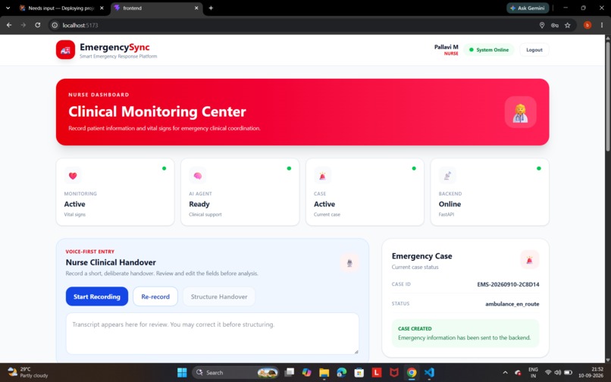Click the 'Pallavi M' user name
This screenshot has height=382, width=611.
446,47
